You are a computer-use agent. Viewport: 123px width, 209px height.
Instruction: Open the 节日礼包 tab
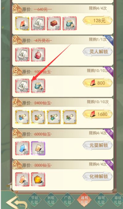(34, 200)
